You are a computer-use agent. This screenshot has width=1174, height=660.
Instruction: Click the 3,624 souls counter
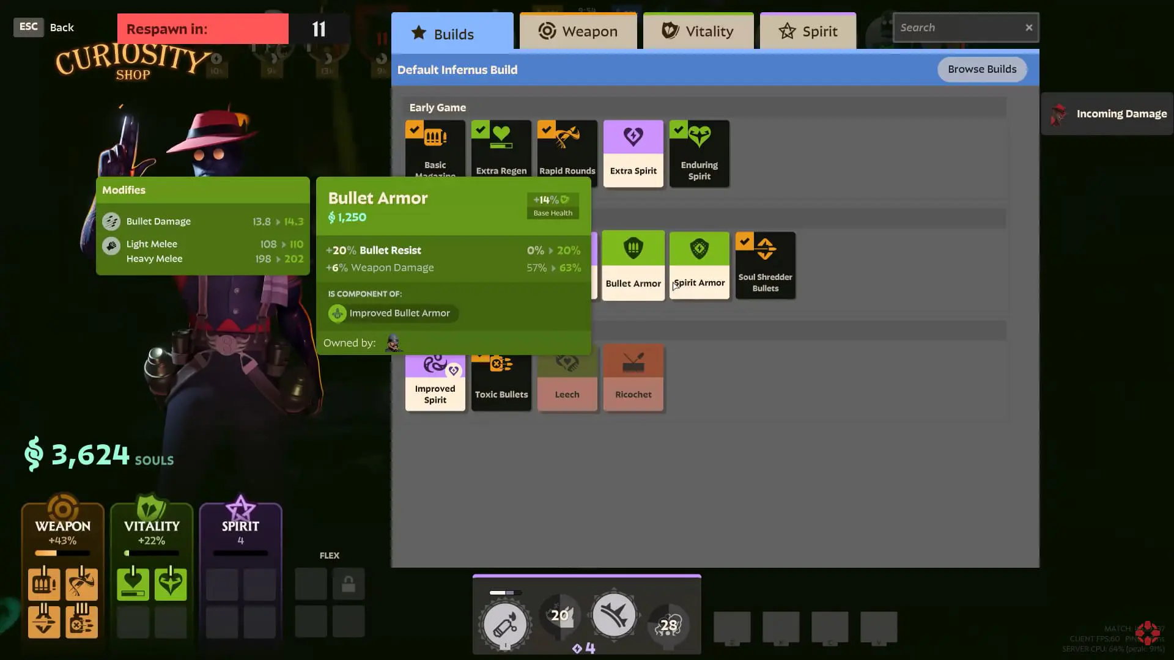tap(99, 455)
